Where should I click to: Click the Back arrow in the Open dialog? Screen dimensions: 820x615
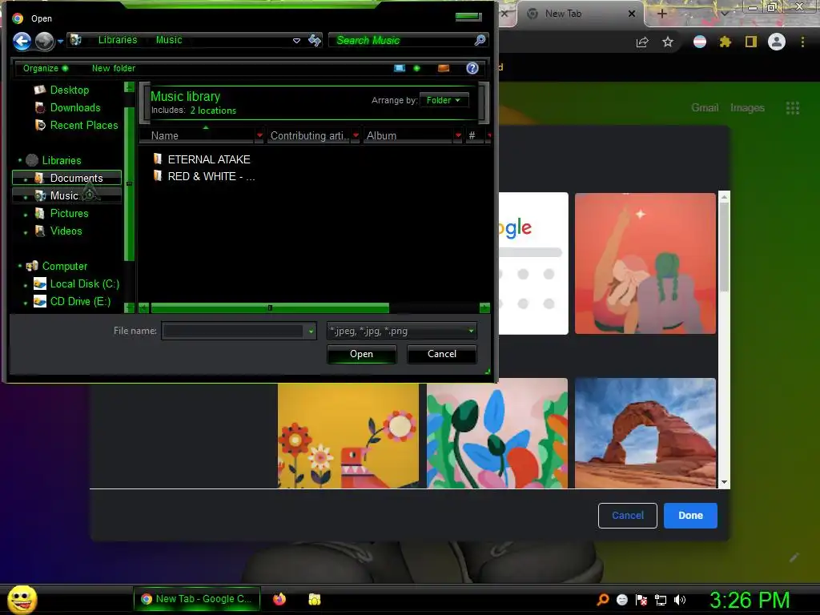tap(22, 42)
